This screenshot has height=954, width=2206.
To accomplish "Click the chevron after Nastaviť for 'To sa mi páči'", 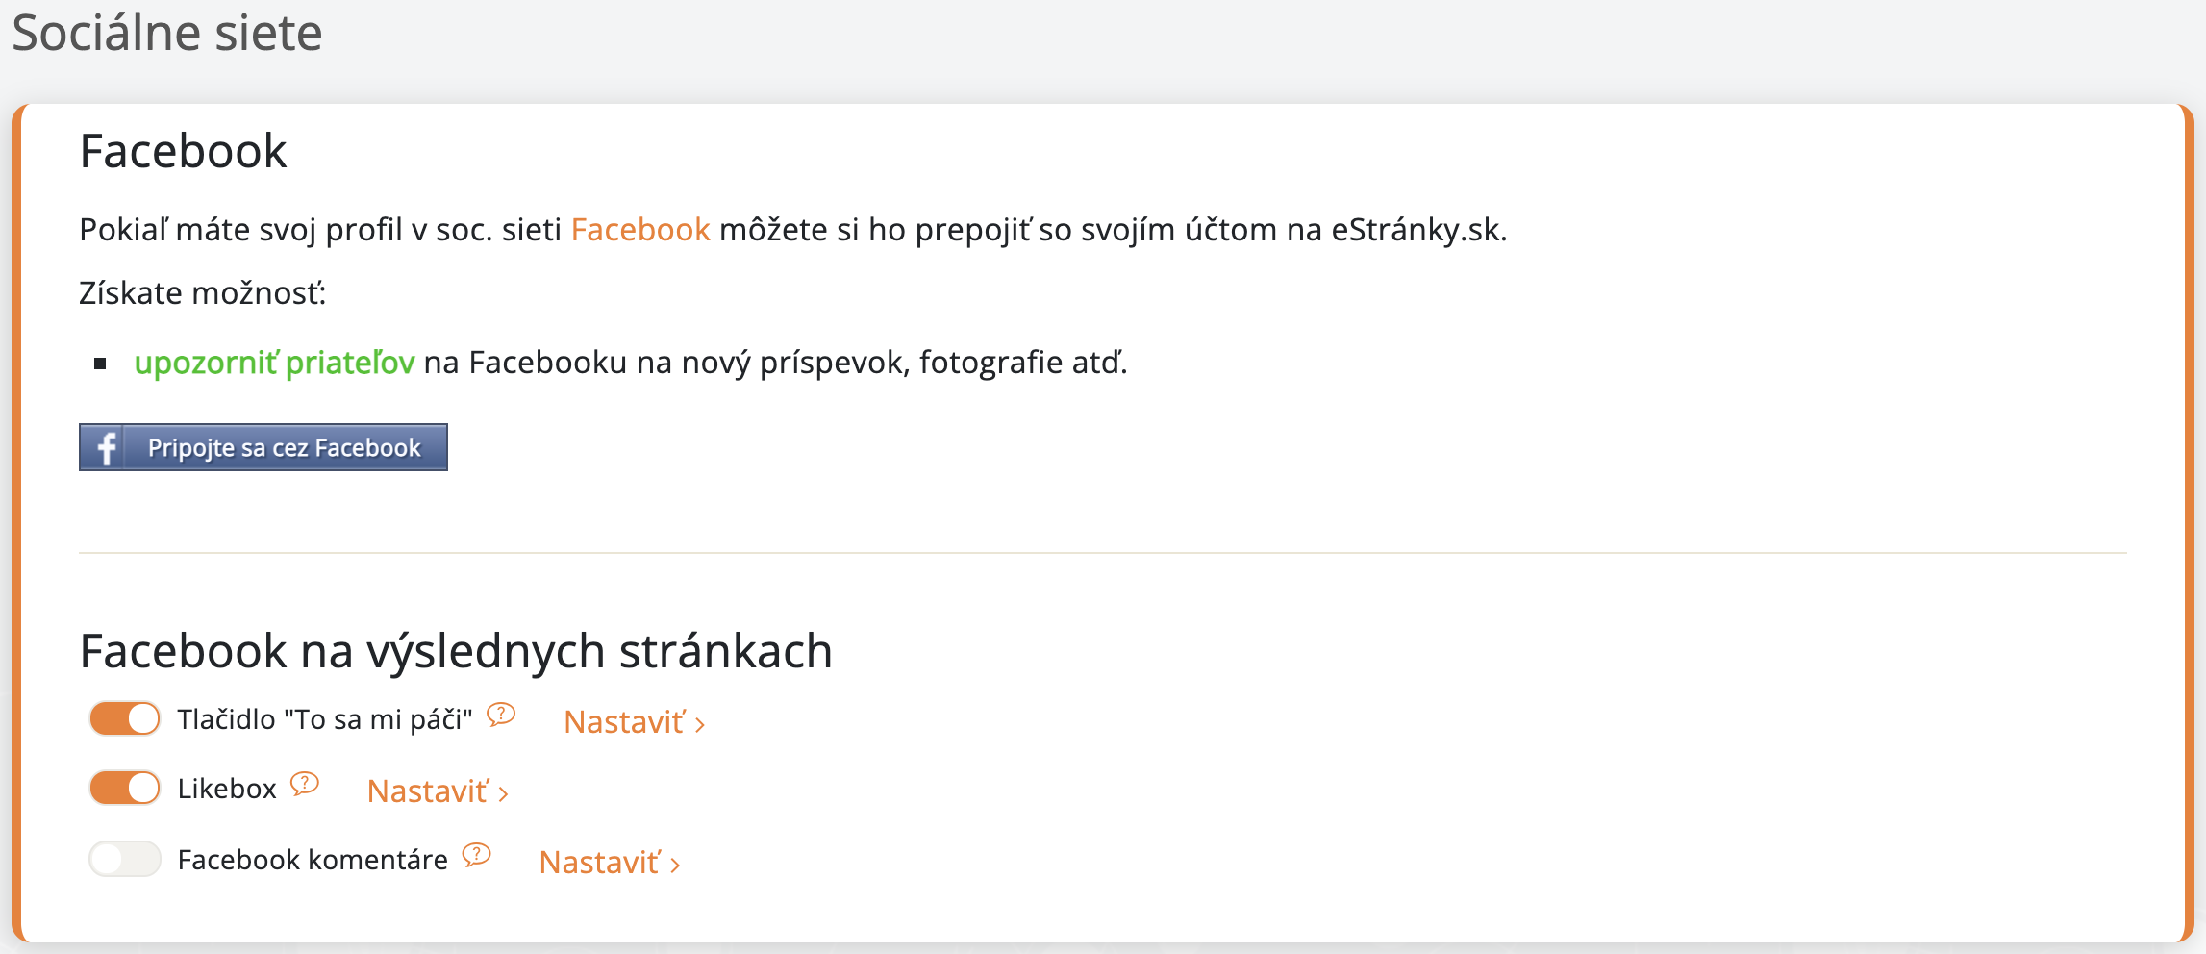I will (701, 724).
